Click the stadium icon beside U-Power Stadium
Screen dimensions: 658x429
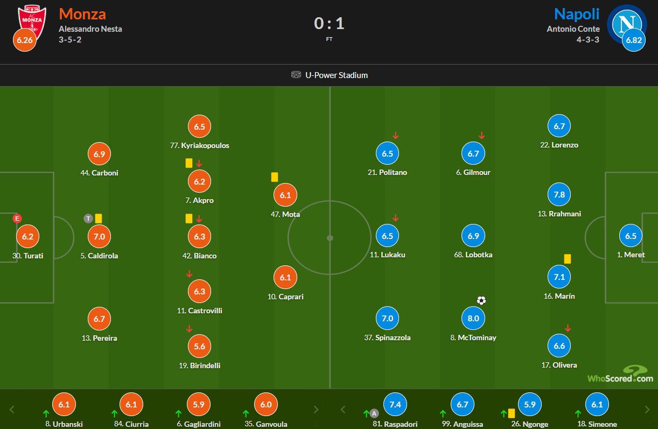tap(296, 75)
